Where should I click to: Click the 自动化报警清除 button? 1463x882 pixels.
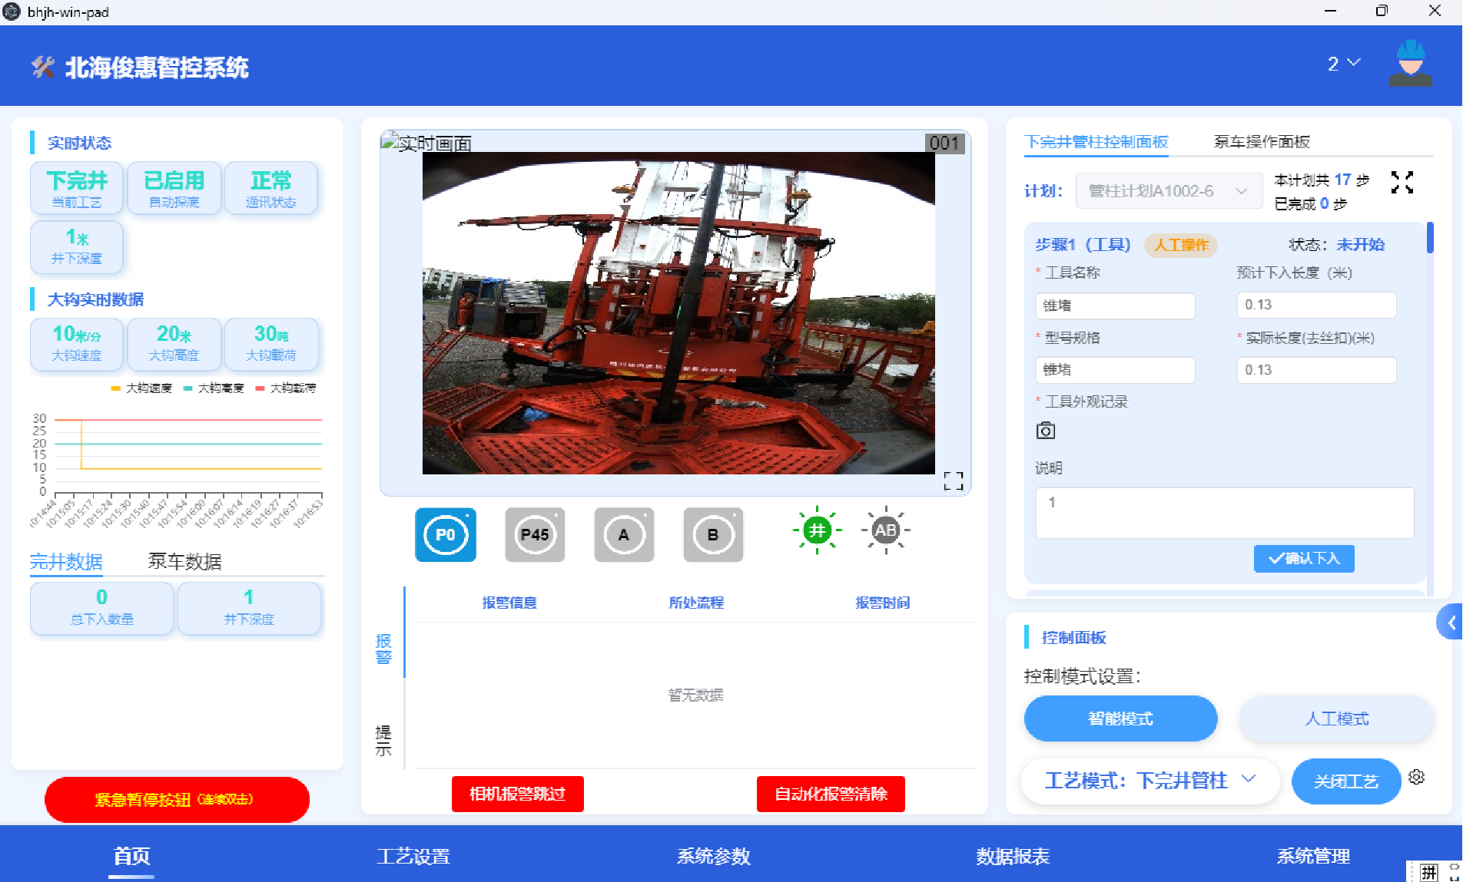[831, 794]
